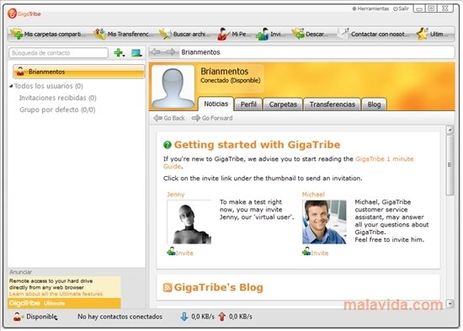Click the Invitar toolbar icon
Screen dimensions: 463x331
(x=262, y=34)
